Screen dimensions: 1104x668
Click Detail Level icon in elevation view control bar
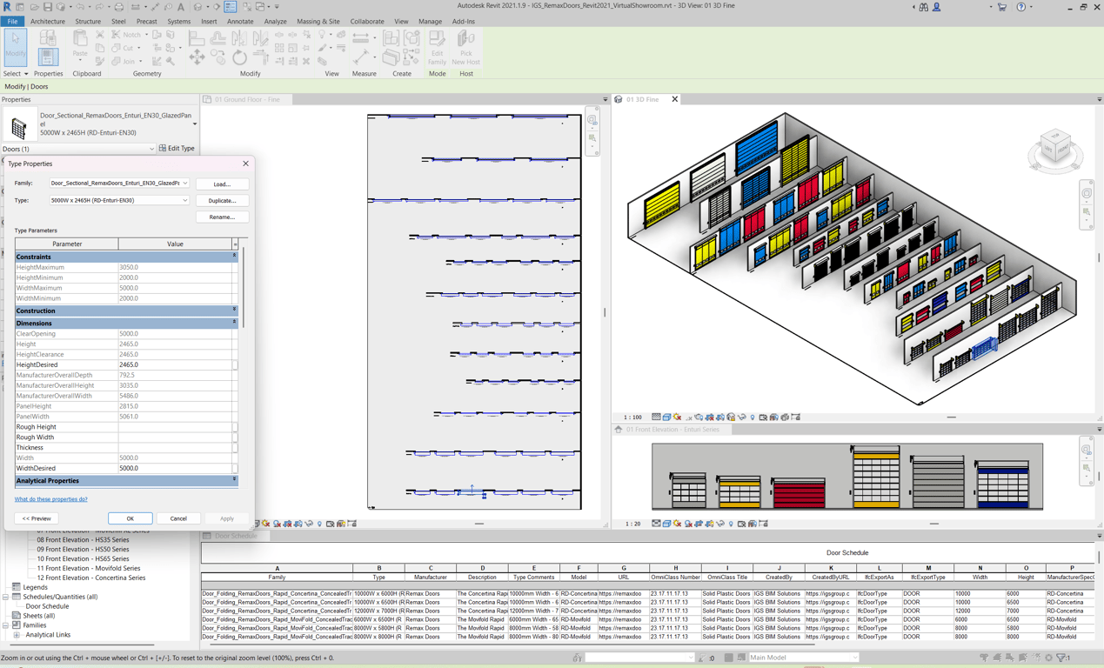click(657, 524)
